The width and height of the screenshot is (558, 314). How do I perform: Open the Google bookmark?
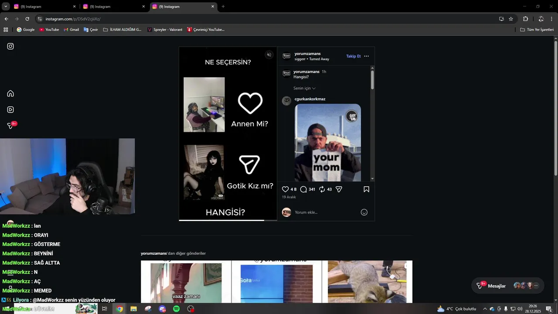tap(26, 30)
